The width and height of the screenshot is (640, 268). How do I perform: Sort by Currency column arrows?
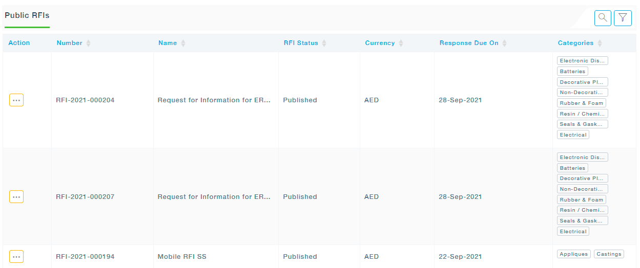point(401,43)
